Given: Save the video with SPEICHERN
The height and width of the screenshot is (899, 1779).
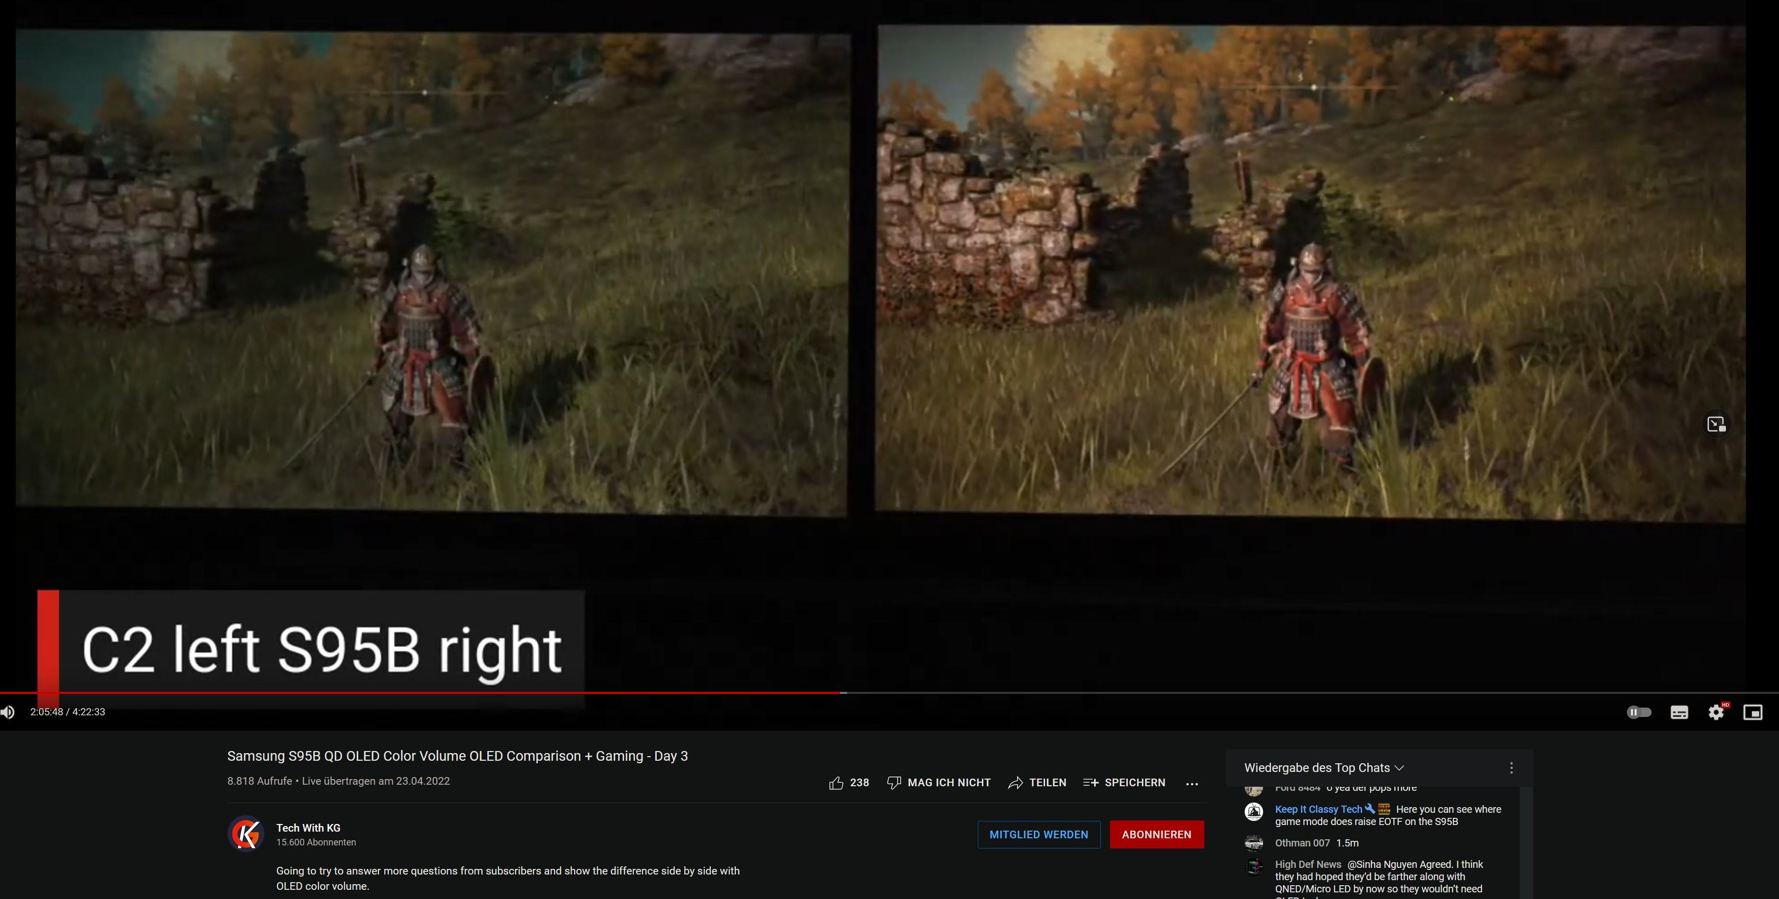Looking at the screenshot, I should point(1124,782).
